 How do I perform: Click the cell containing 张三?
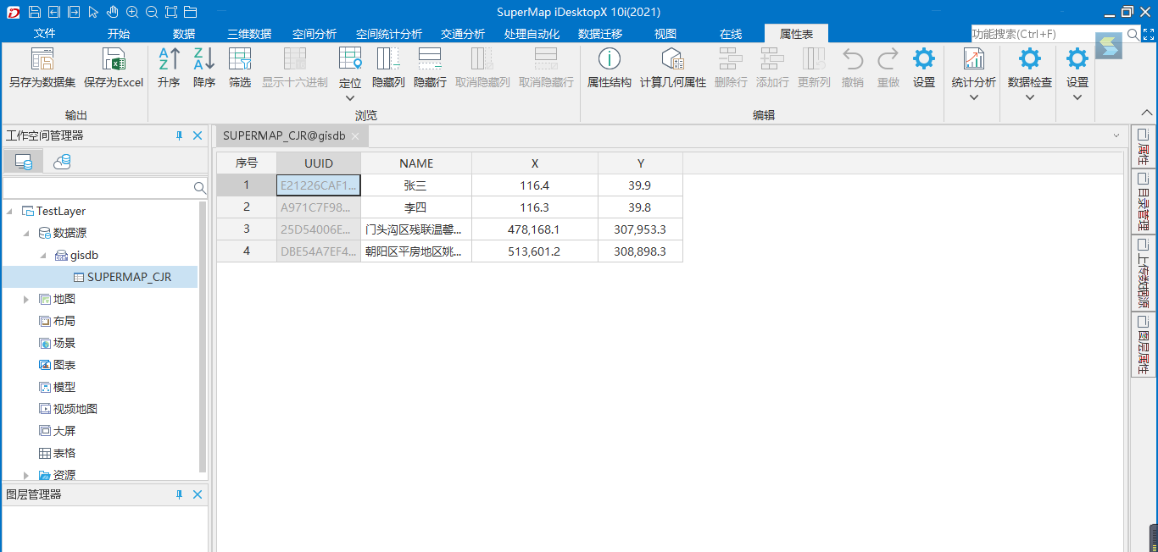[x=416, y=185]
